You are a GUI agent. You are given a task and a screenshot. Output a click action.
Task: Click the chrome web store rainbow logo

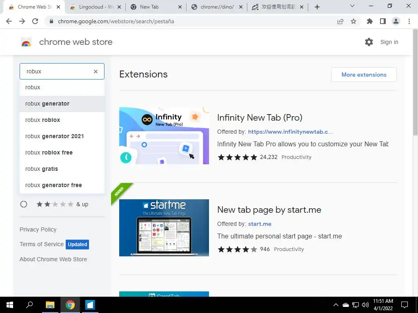click(26, 42)
